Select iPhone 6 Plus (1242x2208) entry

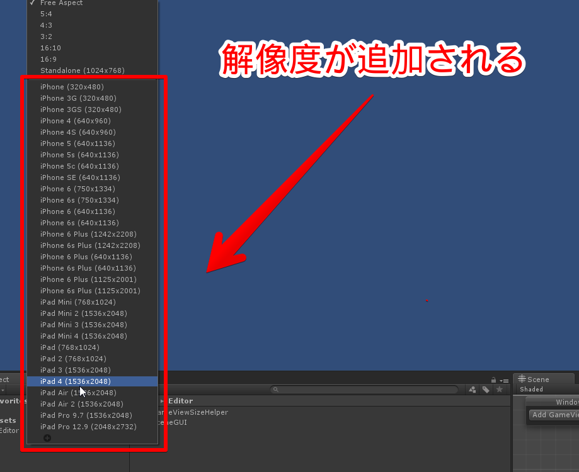coord(93,234)
